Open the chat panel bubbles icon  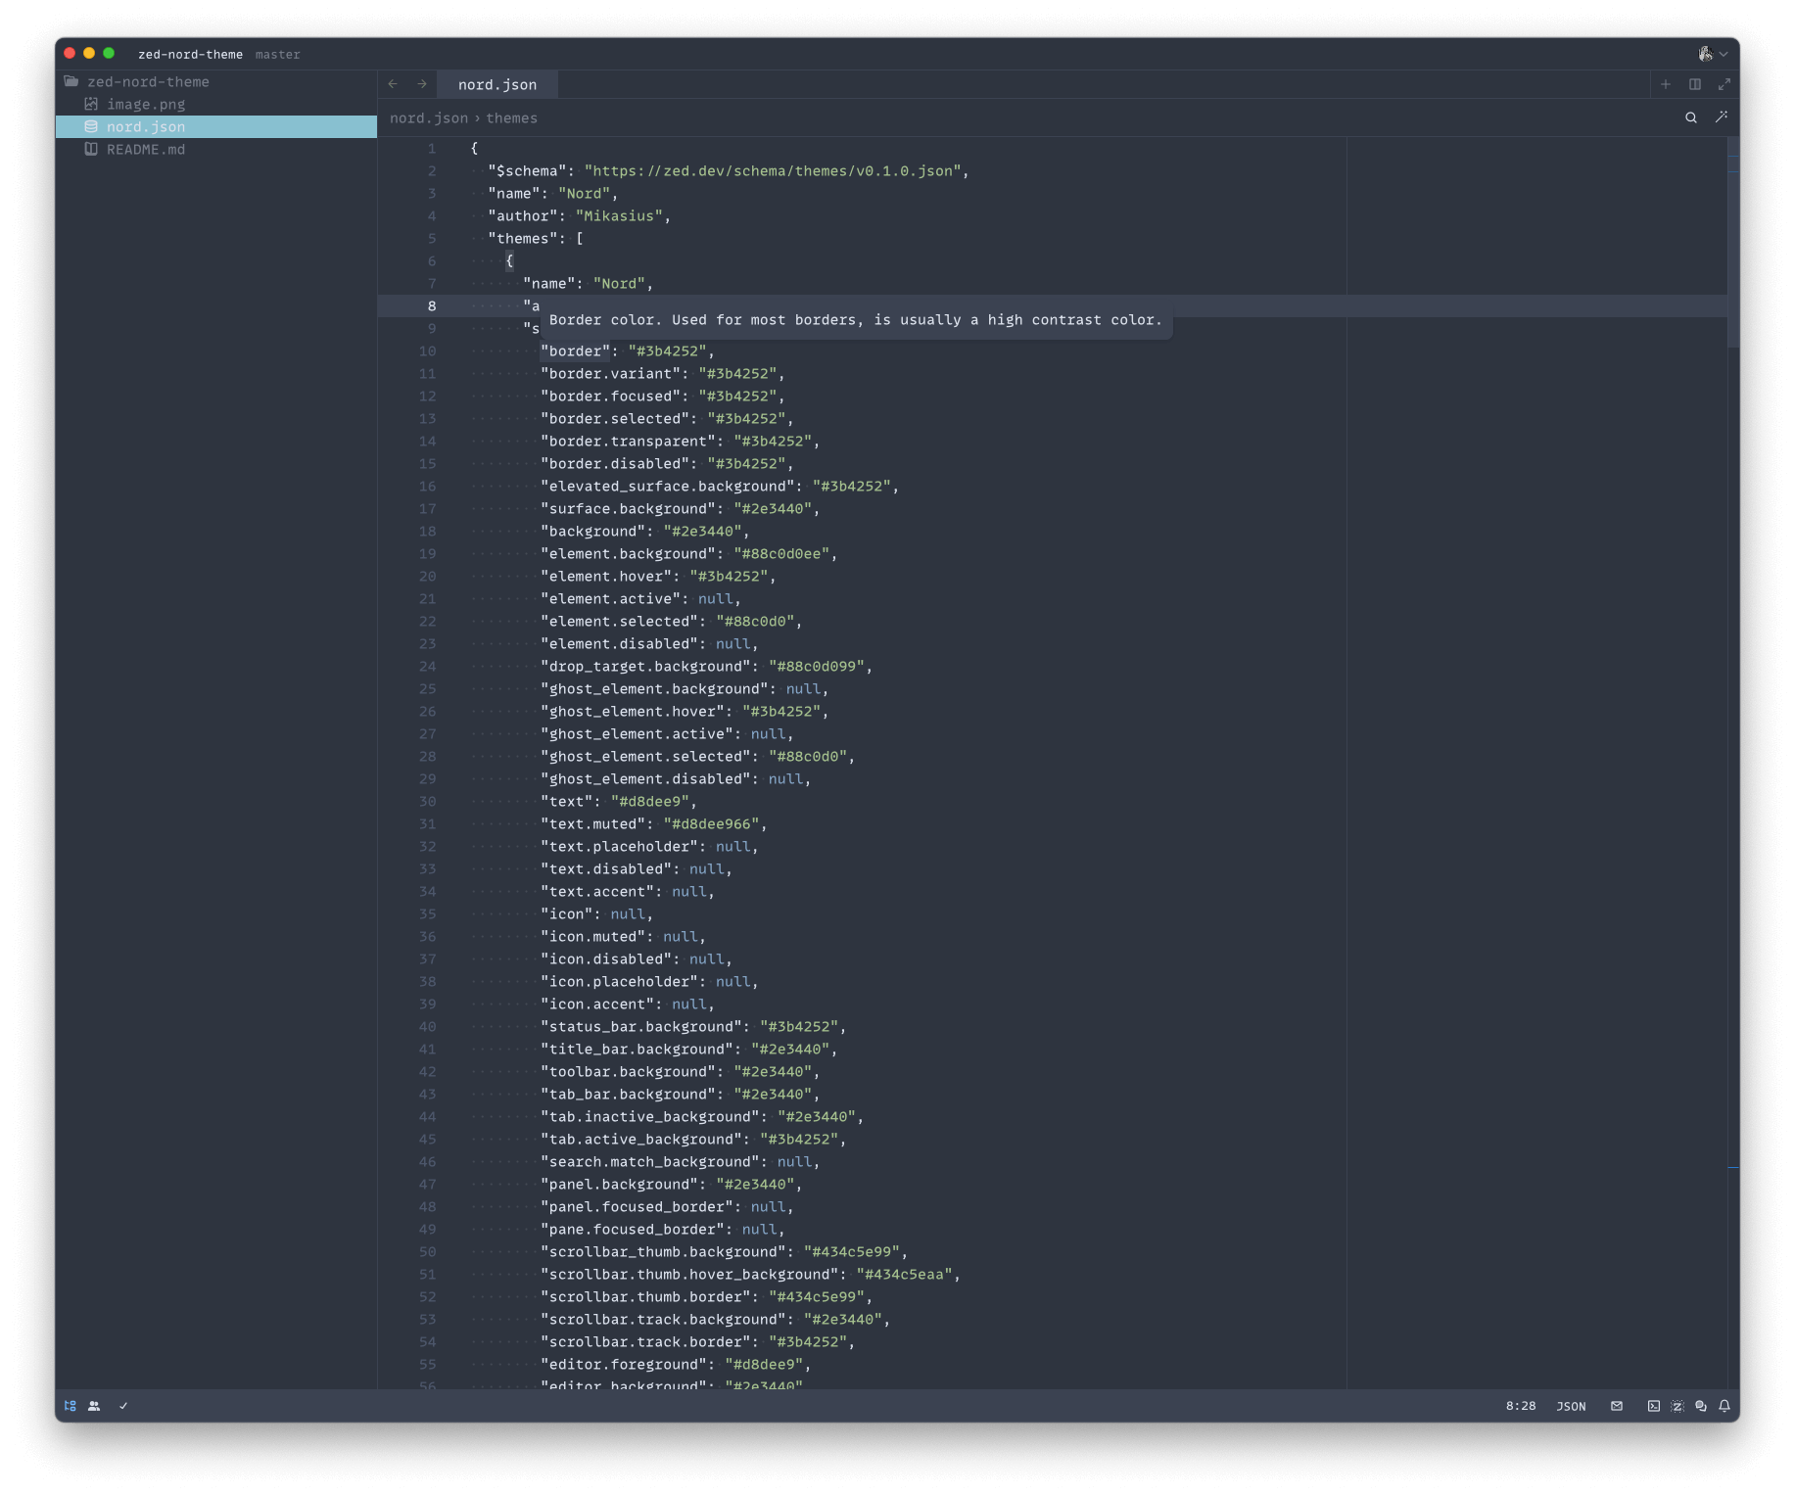pos(1701,1406)
